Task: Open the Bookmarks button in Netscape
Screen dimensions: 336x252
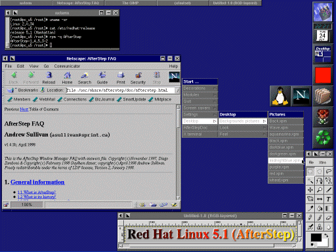Action: pyautogui.click(x=22, y=90)
